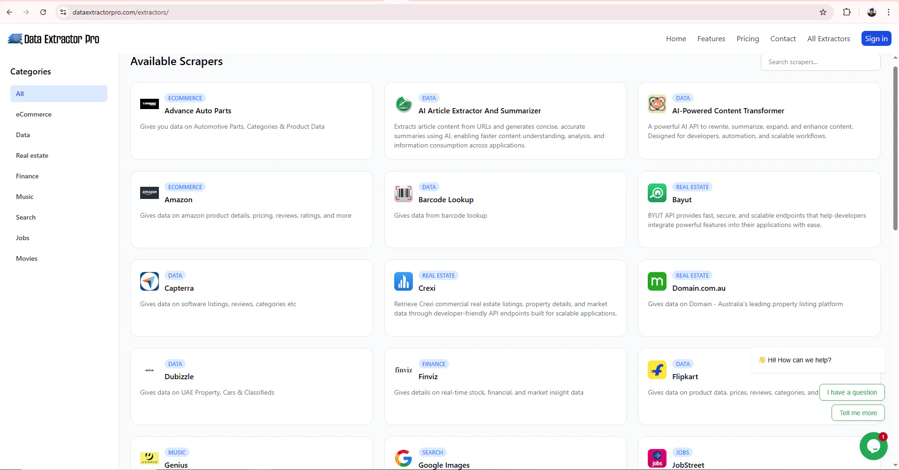Image resolution: width=899 pixels, height=470 pixels.
Task: Bookmark this page with the star icon
Action: pos(823,12)
